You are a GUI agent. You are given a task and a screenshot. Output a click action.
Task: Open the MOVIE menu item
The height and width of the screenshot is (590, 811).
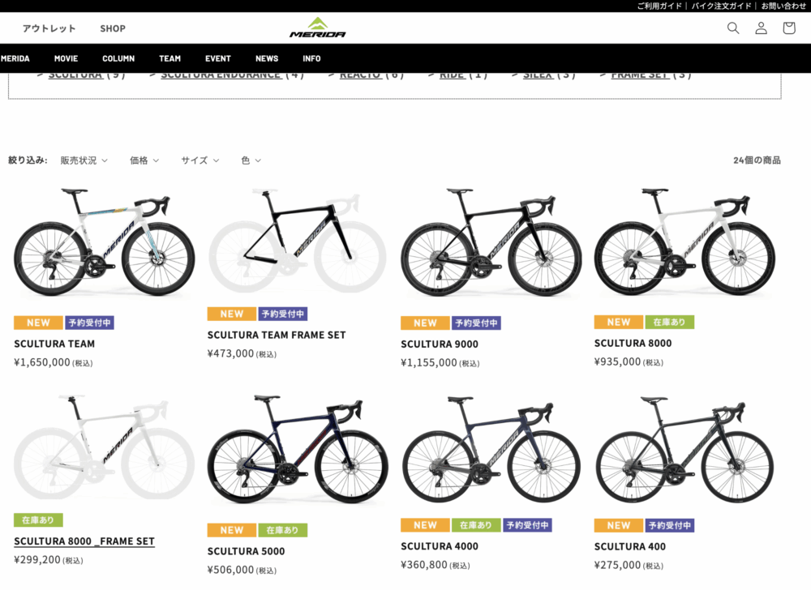click(x=67, y=58)
